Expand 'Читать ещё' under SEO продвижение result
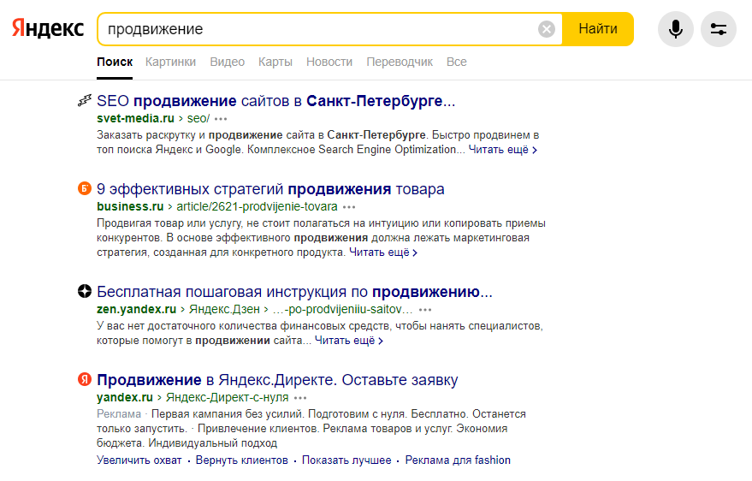This screenshot has width=752, height=481. click(502, 150)
